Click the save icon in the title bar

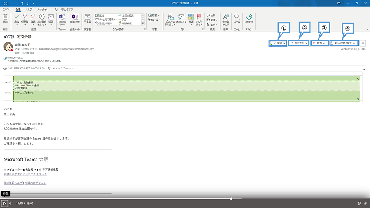coord(6,3)
